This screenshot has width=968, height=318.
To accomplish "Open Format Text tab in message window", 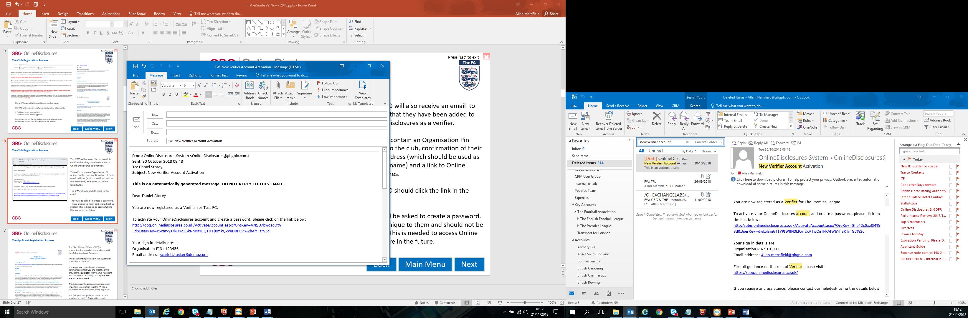I will [x=218, y=75].
